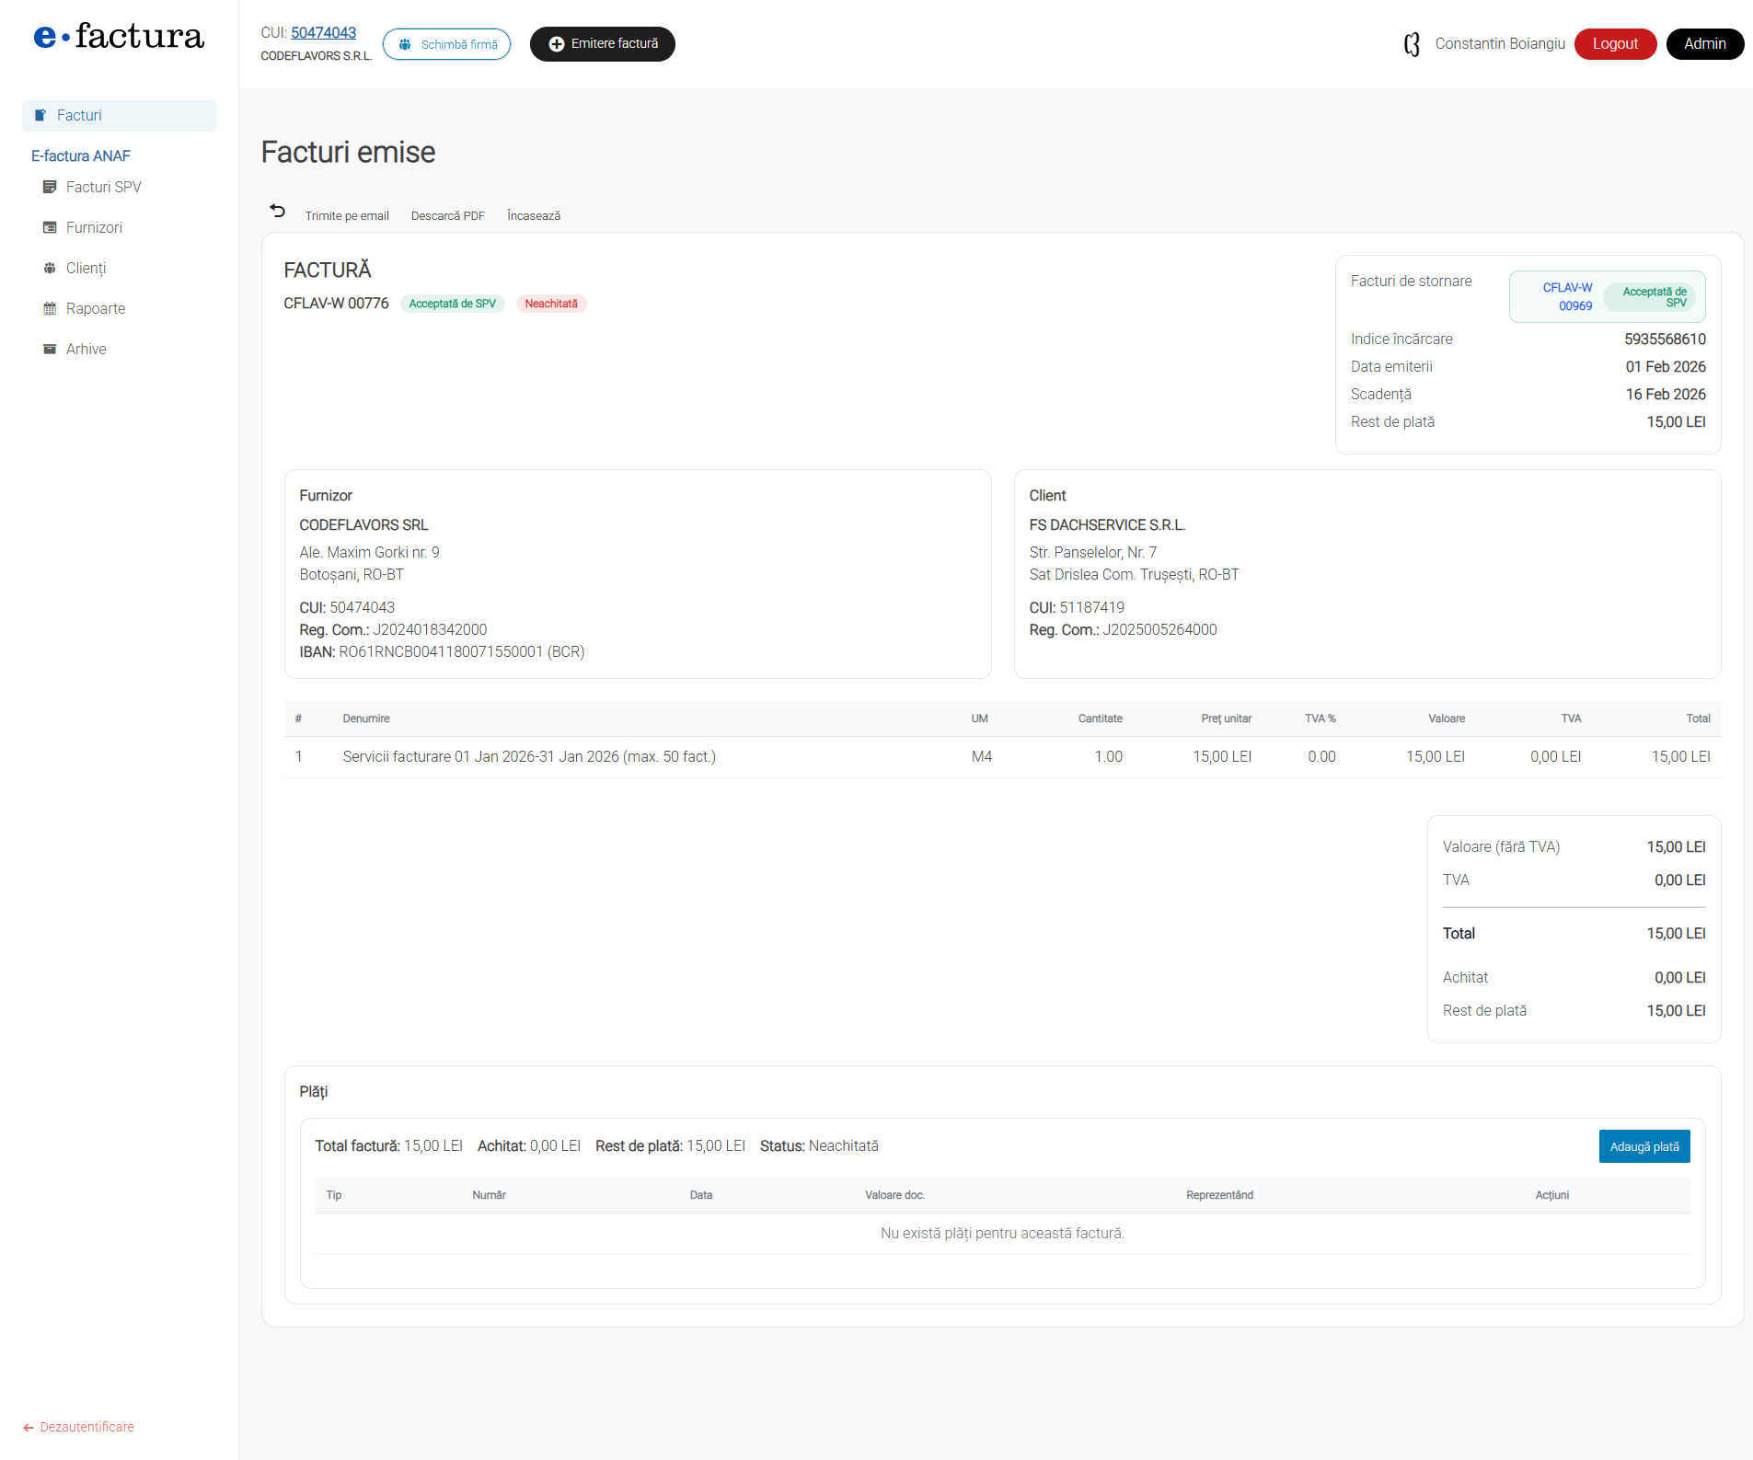Image resolution: width=1753 pixels, height=1460 pixels.
Task: Click Dezautentificare at sidebar bottom
Action: (86, 1427)
